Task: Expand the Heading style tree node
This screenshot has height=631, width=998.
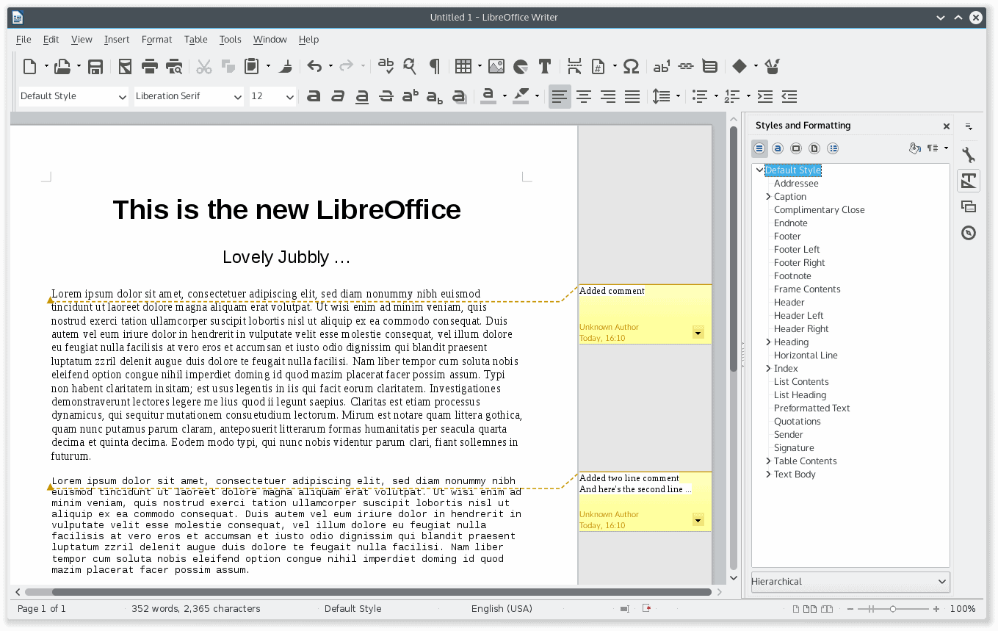Action: (x=768, y=342)
